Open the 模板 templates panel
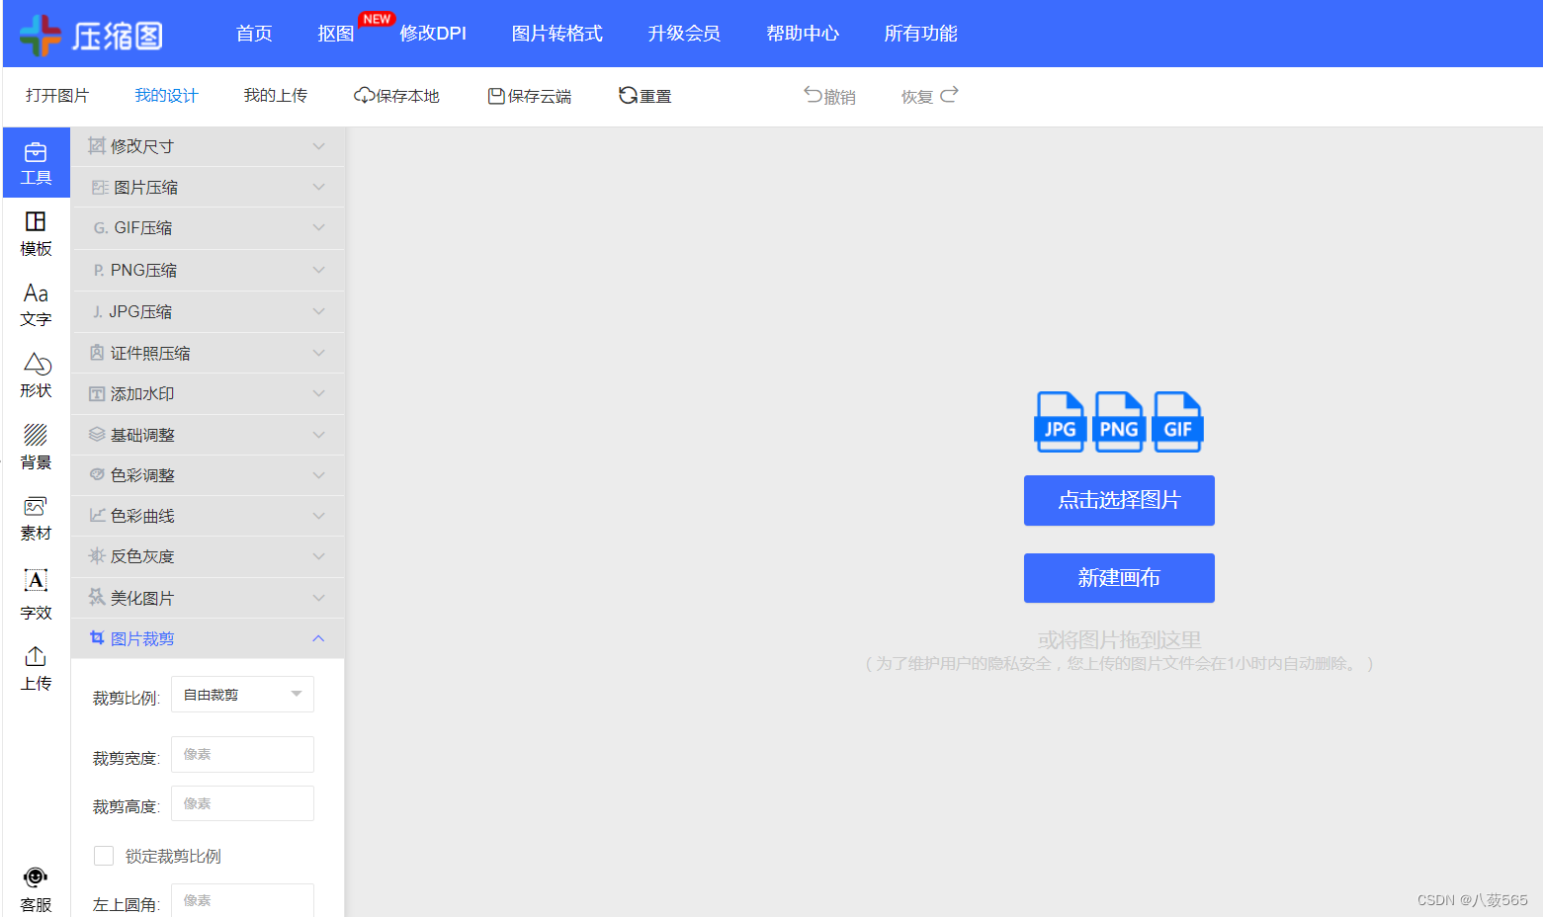The height and width of the screenshot is (917, 1543). (36, 234)
